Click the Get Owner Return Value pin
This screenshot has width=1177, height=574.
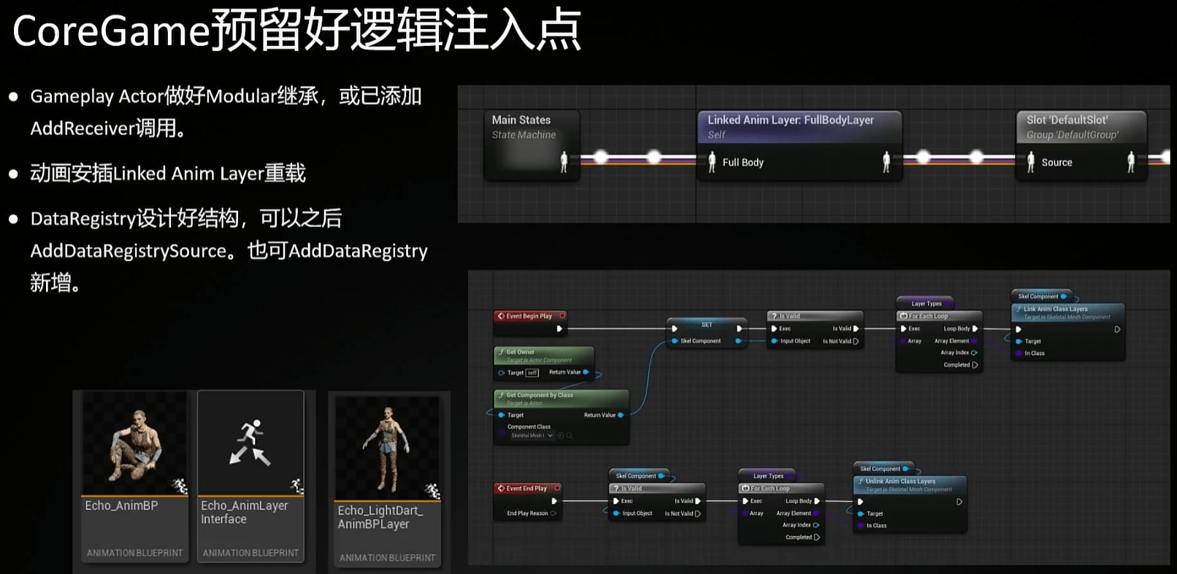(x=586, y=372)
